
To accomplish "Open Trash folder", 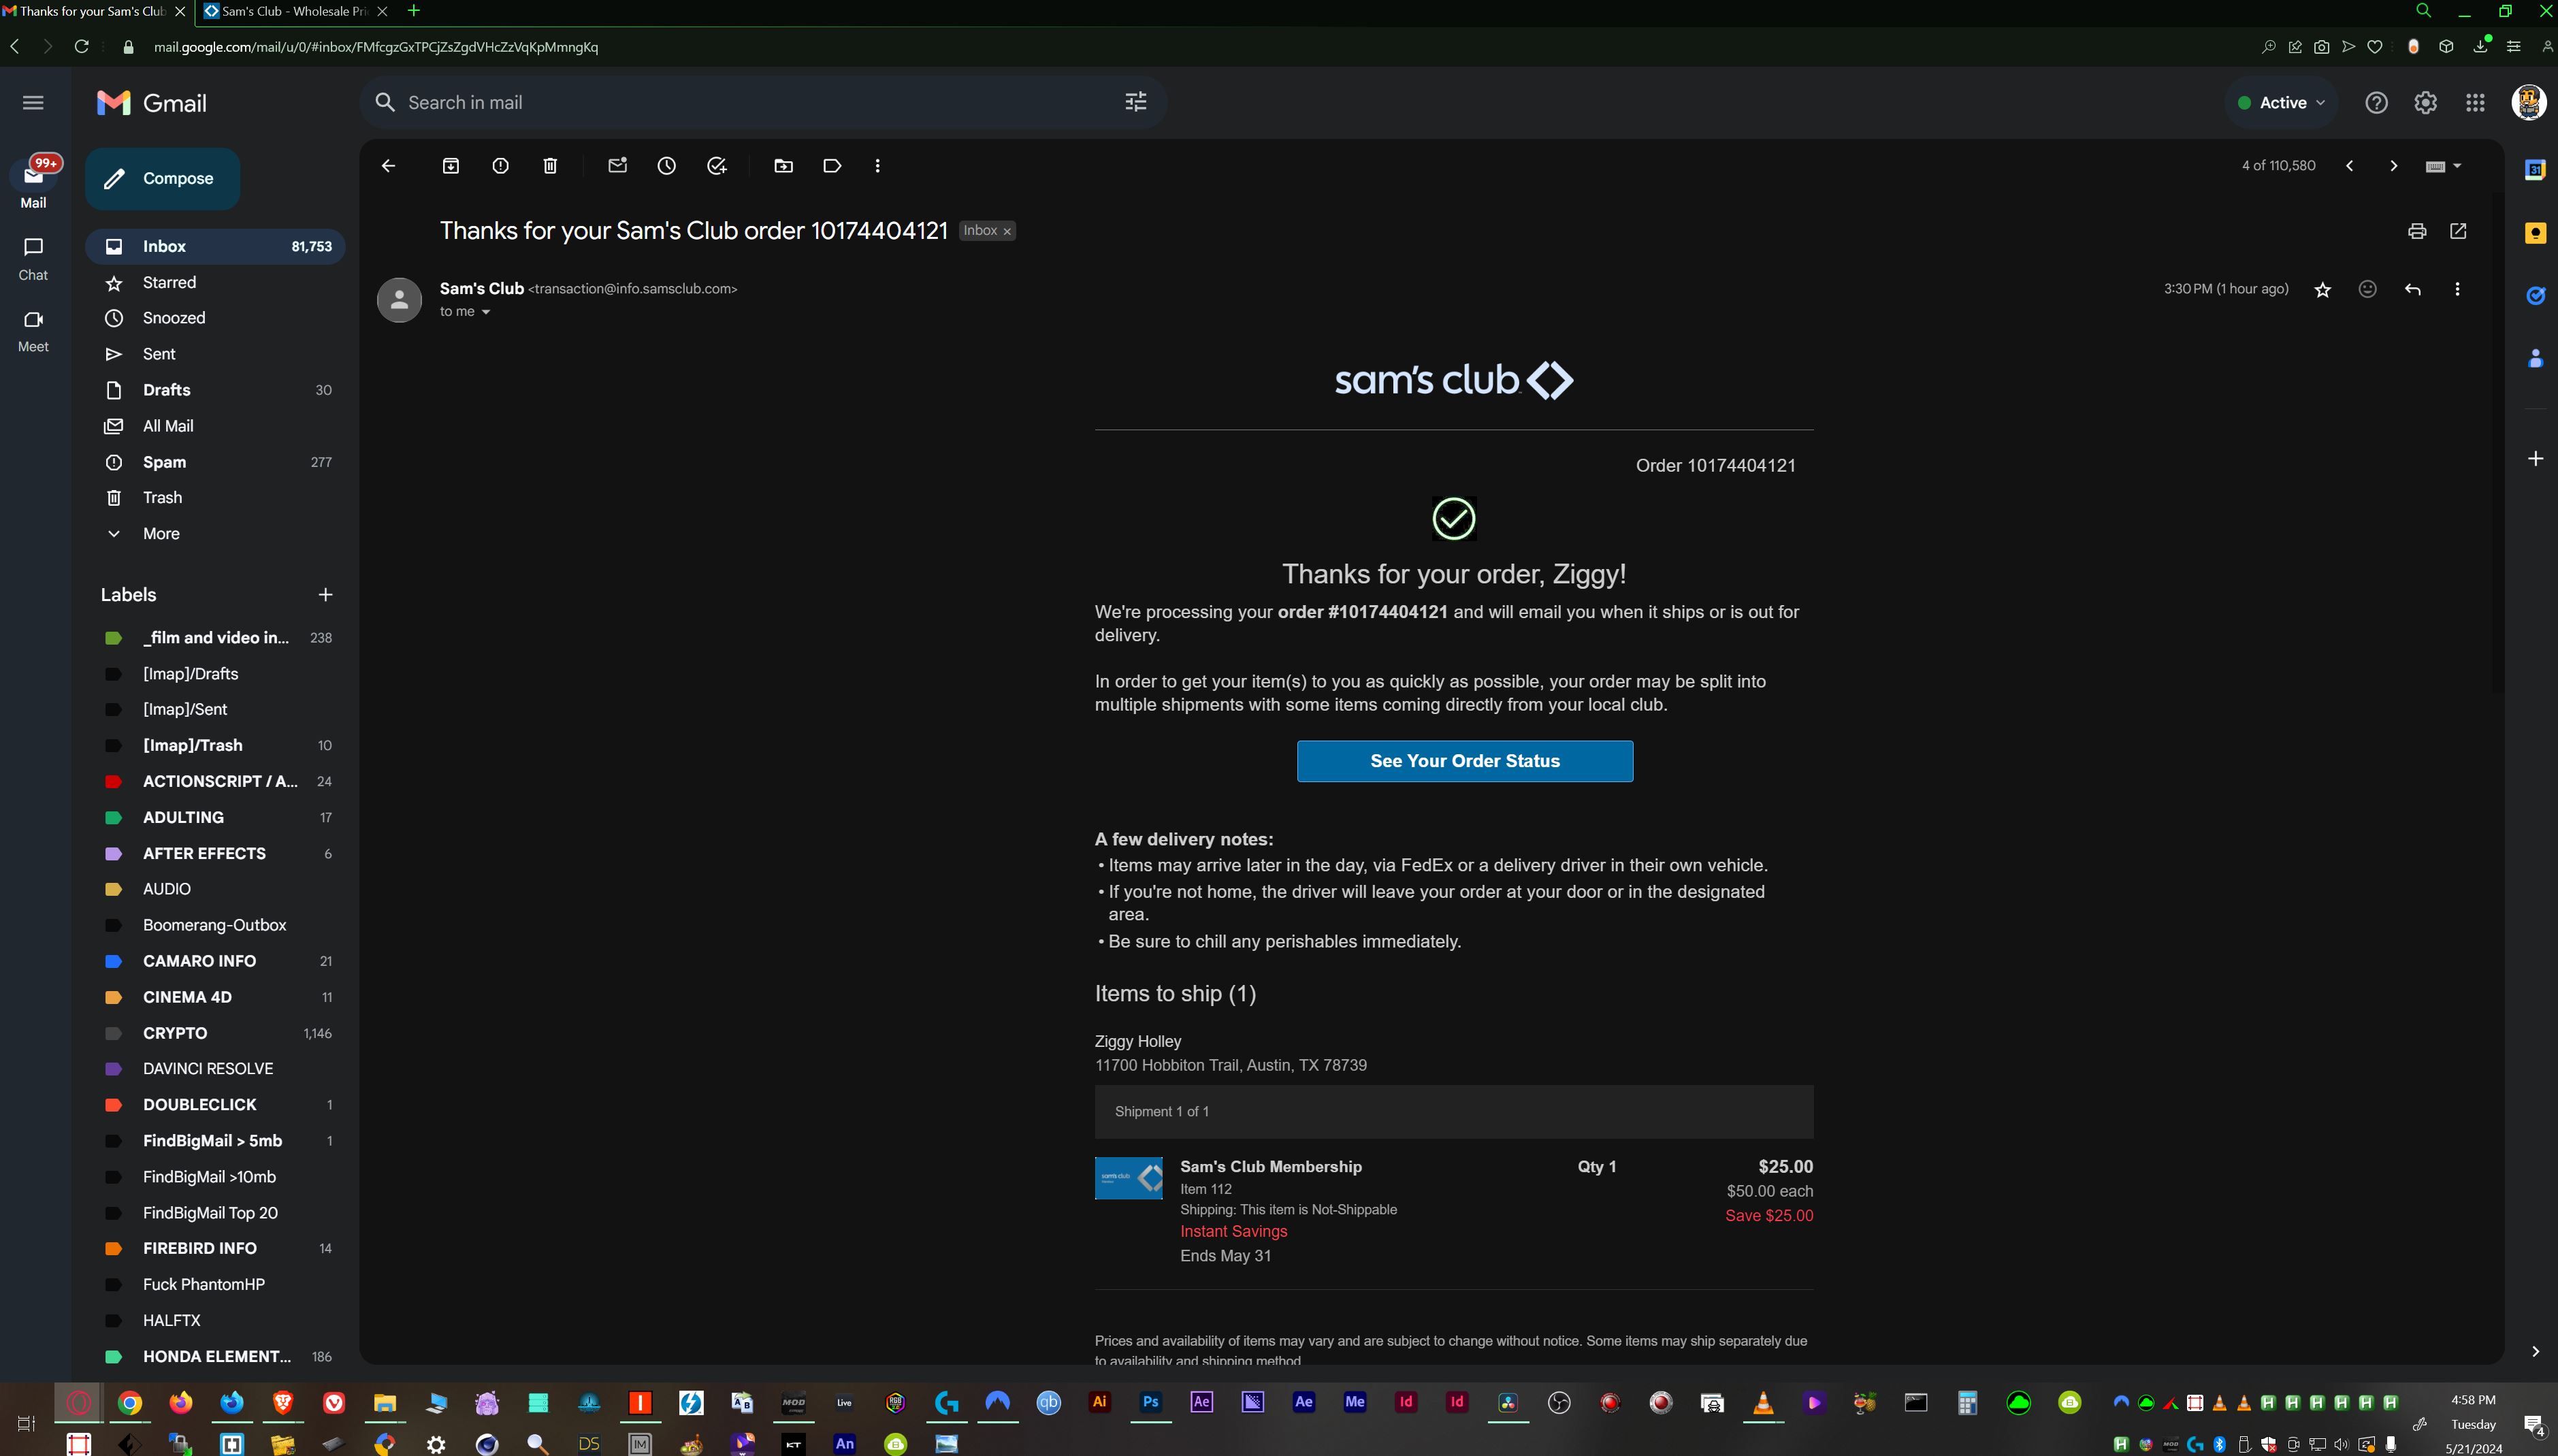I will pos(215,498).
